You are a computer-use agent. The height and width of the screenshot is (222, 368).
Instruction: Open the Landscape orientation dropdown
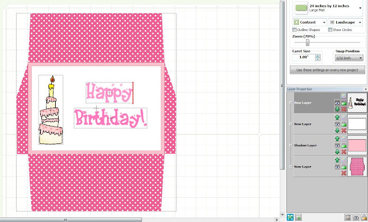pyautogui.click(x=346, y=22)
